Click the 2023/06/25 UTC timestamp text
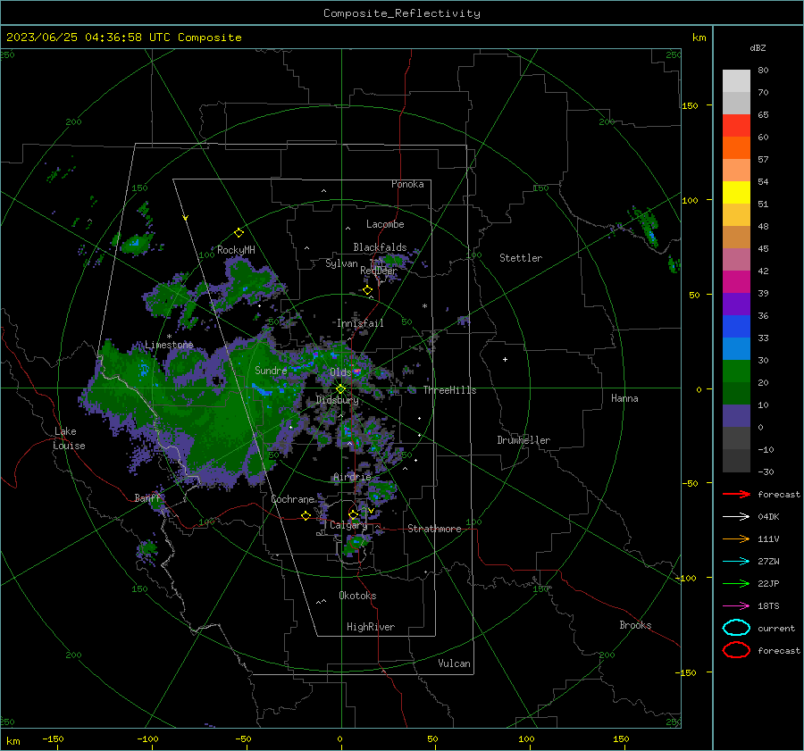Image resolution: width=804 pixels, height=751 pixels. pyautogui.click(x=123, y=38)
